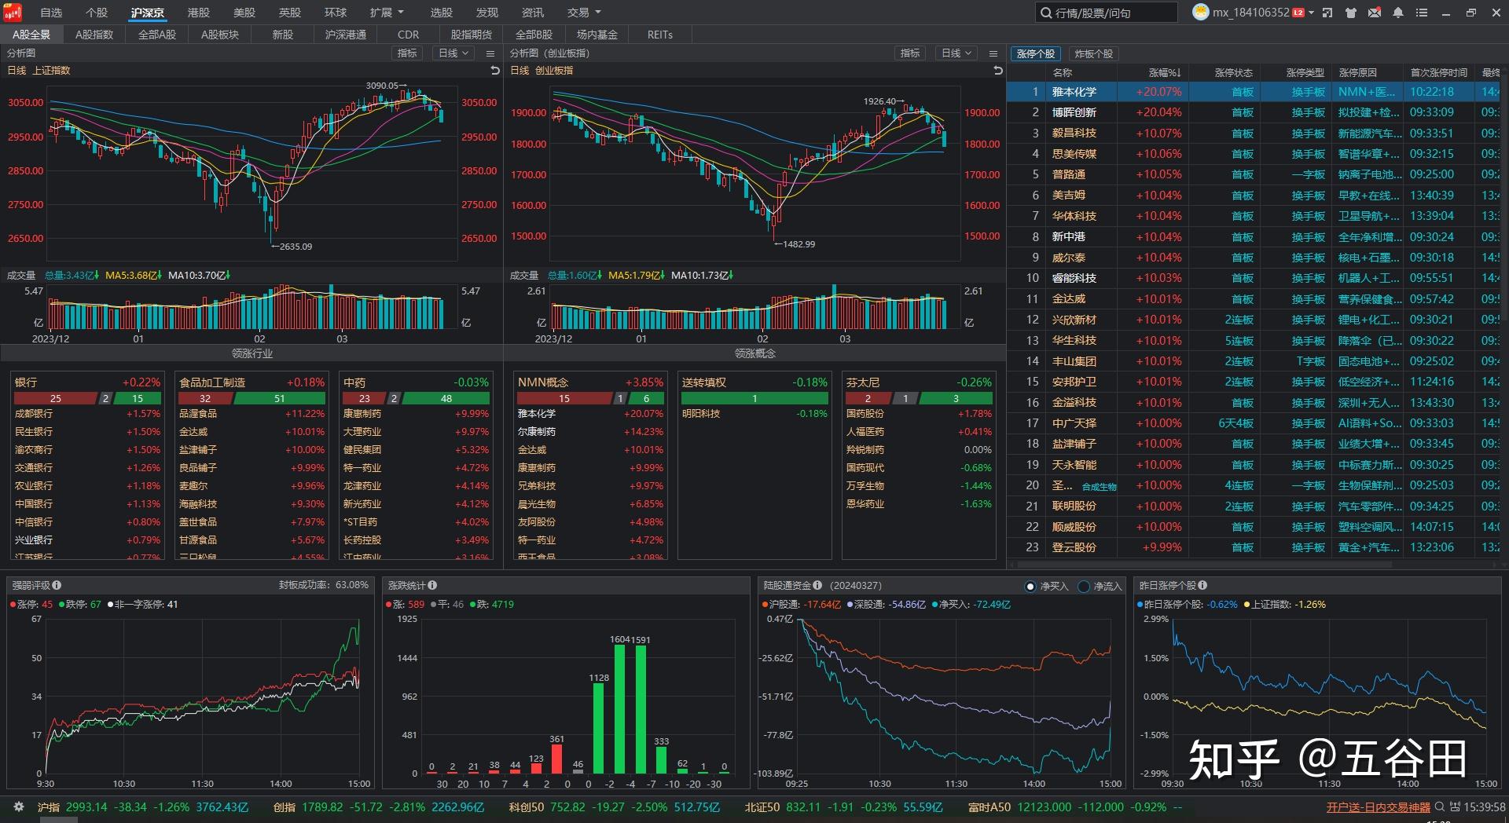Sort by the 首次涨停时间 column header
This screenshot has width=1509, height=823.
(1439, 72)
